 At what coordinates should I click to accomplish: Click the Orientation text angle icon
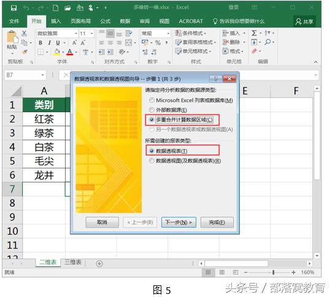[122, 52]
